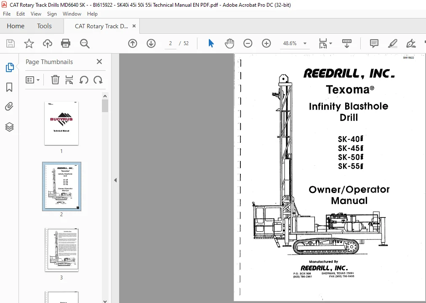Viewport: 426px width, 303px height.
Task: Select page 2 Reedrill thumbnail
Action: [x=61, y=186]
